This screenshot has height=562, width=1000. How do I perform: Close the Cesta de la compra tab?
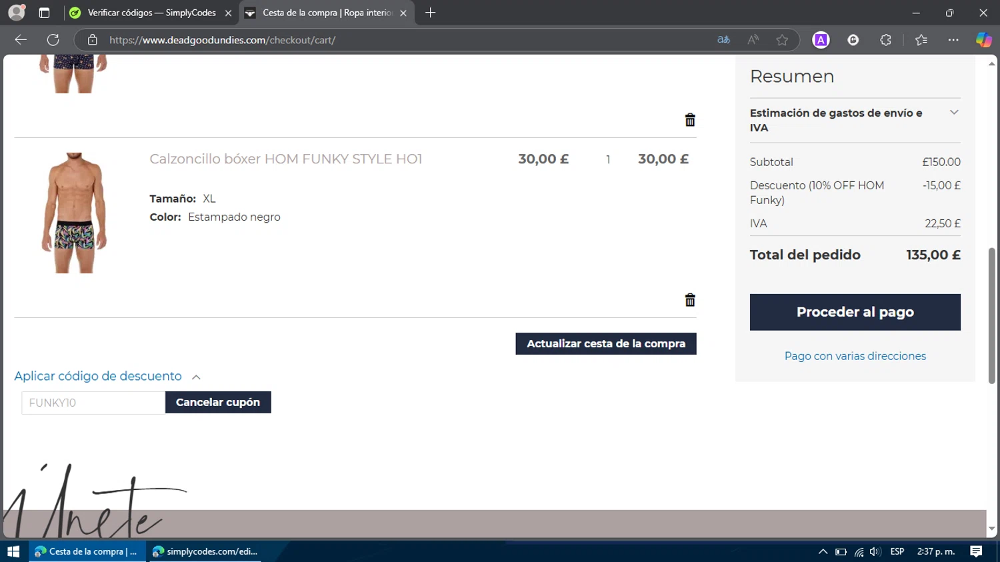tap(403, 13)
